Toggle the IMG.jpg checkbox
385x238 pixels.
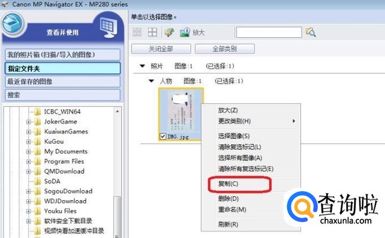(163, 136)
